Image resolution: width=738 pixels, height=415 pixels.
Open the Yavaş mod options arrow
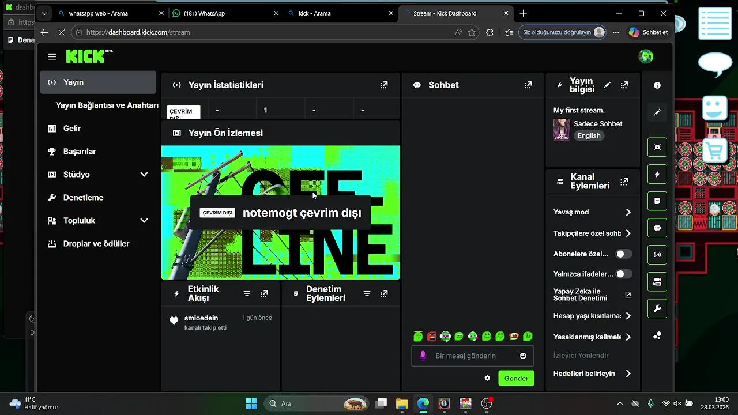click(628, 212)
